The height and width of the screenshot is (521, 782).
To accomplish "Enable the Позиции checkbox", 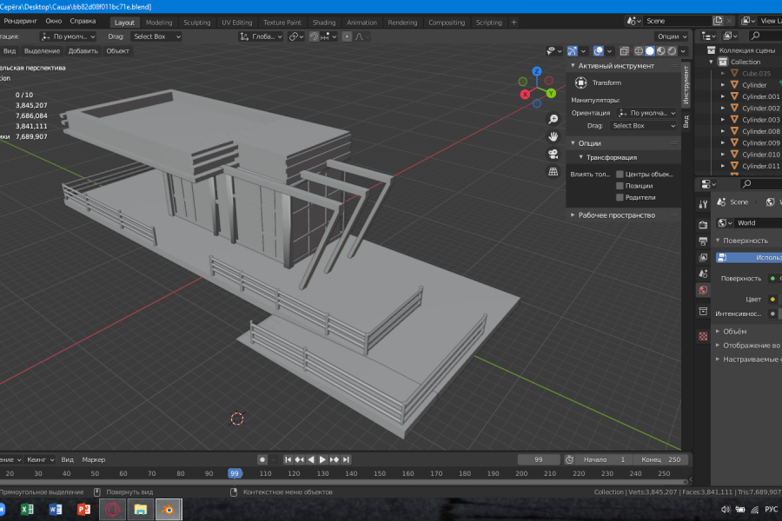I will [620, 186].
